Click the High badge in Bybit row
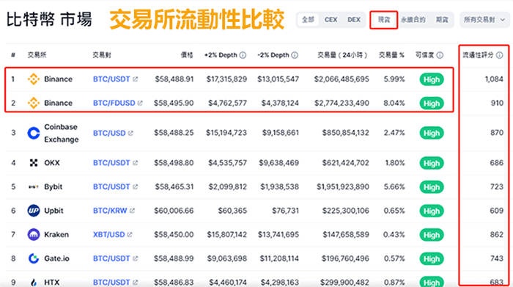This screenshot has width=513, height=287. coord(432,187)
